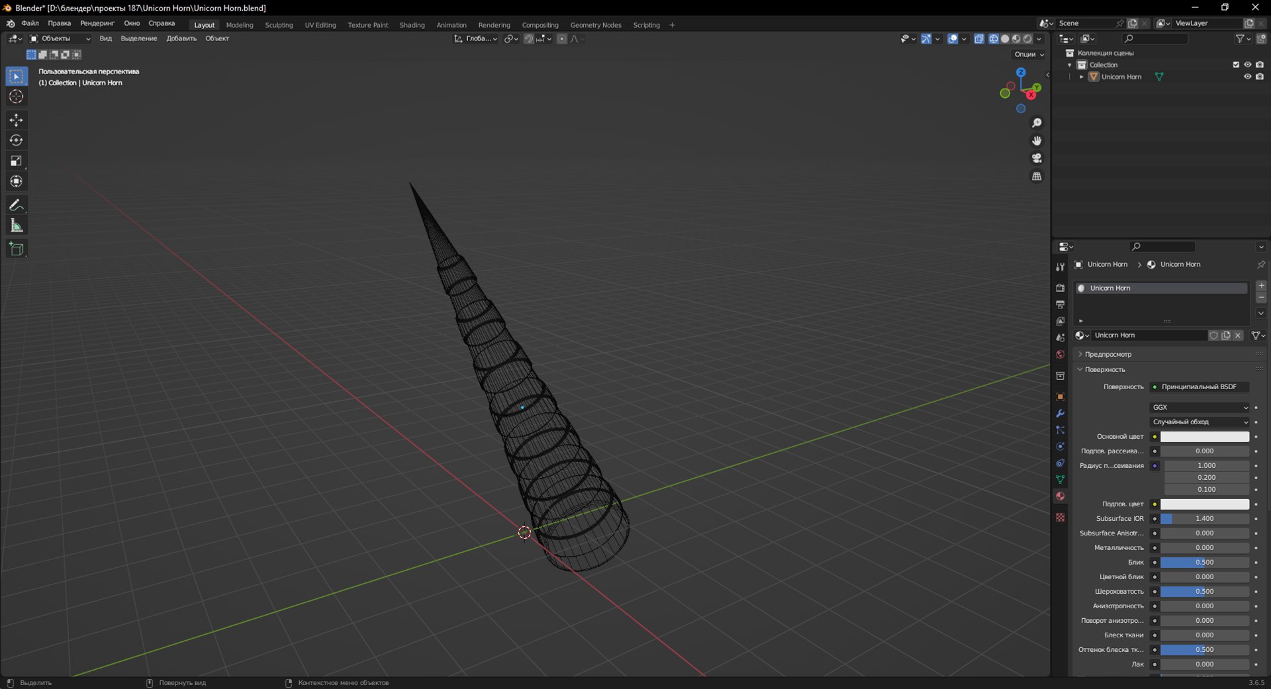Image resolution: width=1271 pixels, height=689 pixels.
Task: Select the Select Box tool
Action: click(x=17, y=76)
